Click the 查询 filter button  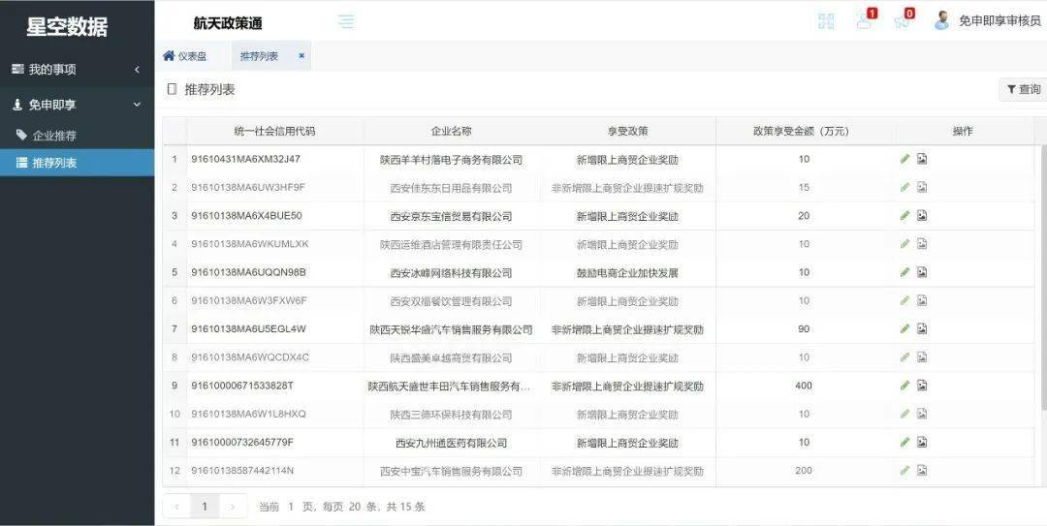[x=1023, y=90]
